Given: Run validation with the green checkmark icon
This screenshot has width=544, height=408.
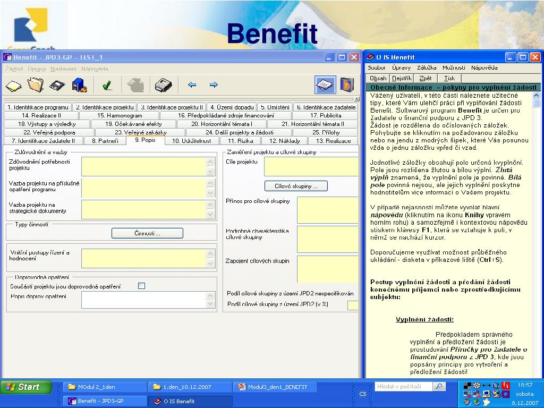Looking at the screenshot, I should (x=107, y=85).
